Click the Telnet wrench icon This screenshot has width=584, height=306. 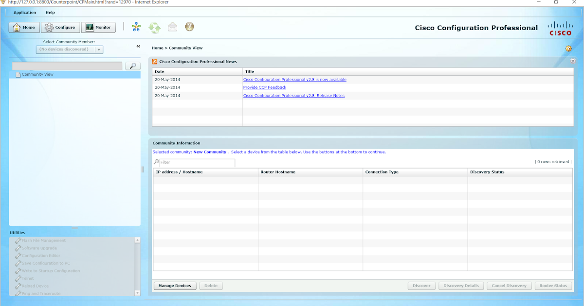coord(18,278)
